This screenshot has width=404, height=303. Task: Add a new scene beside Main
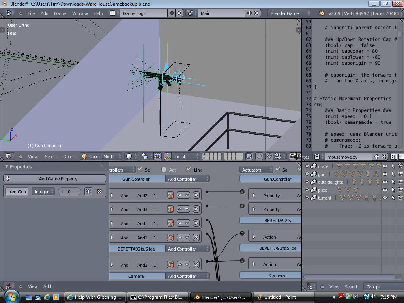pyautogui.click(x=250, y=13)
